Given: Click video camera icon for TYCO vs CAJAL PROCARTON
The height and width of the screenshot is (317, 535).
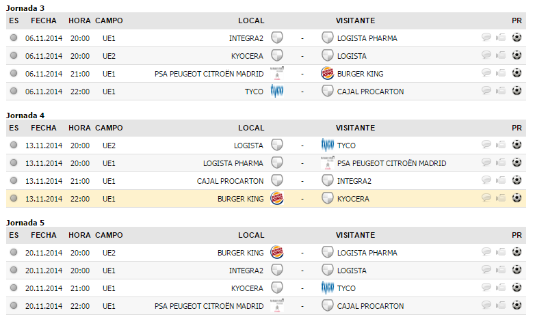Looking at the screenshot, I should tap(501, 91).
